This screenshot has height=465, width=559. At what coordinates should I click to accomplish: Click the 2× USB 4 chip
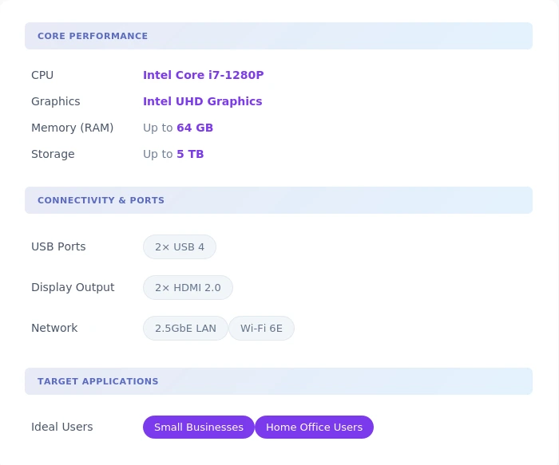180,246
